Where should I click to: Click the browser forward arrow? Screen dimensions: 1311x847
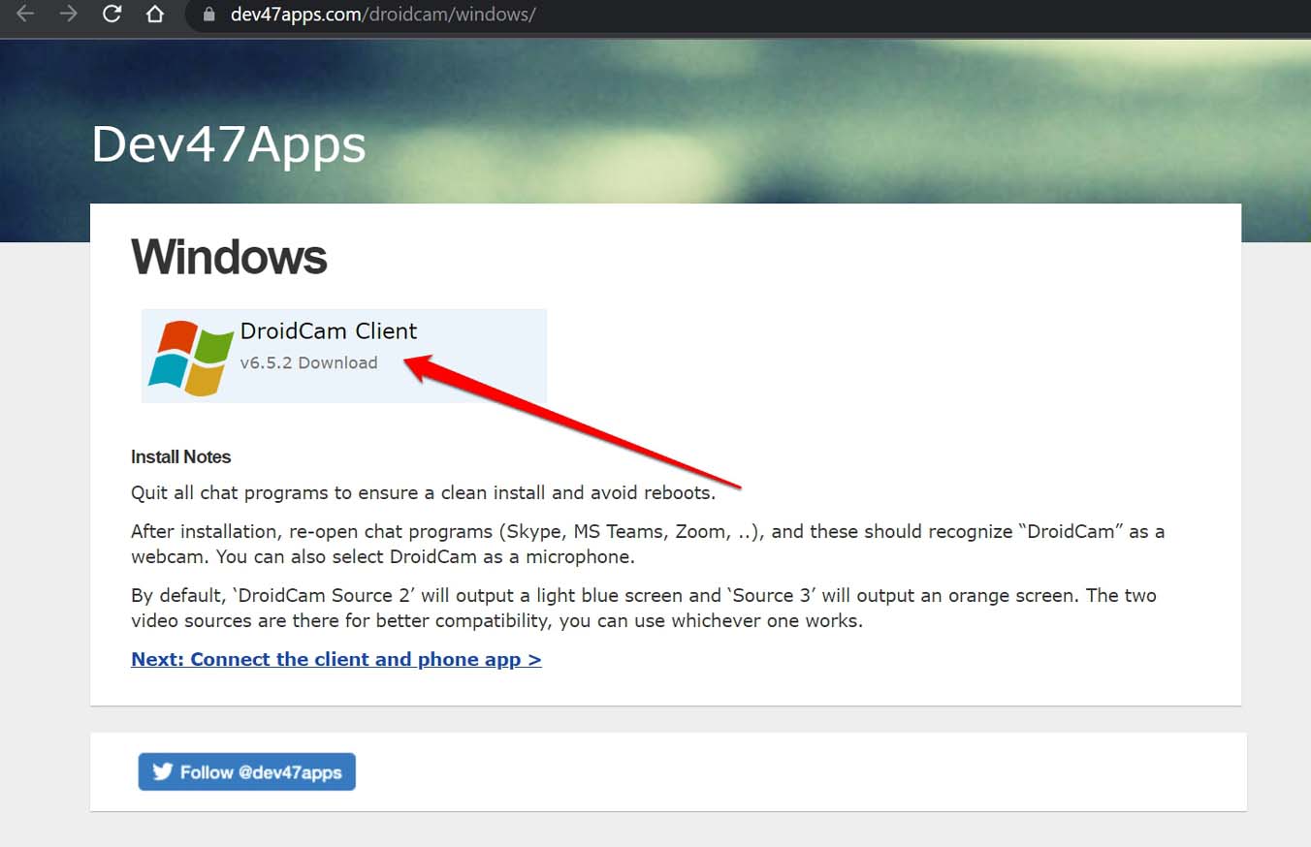(x=68, y=15)
